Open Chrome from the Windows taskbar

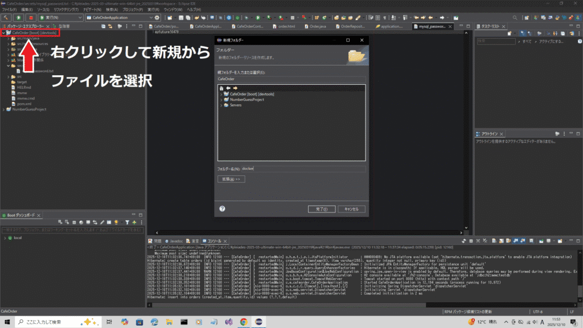click(x=243, y=322)
